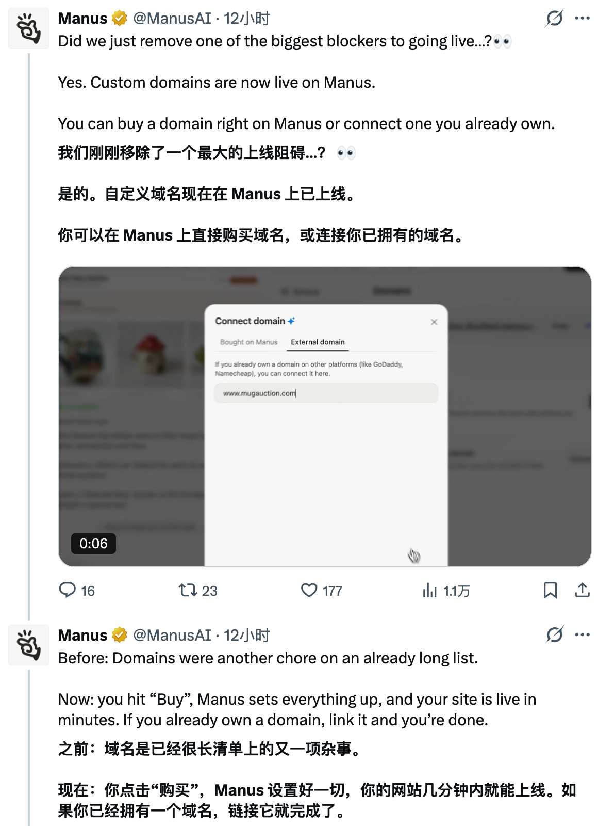
Task: Like the first Manus tweet
Action: 309,590
